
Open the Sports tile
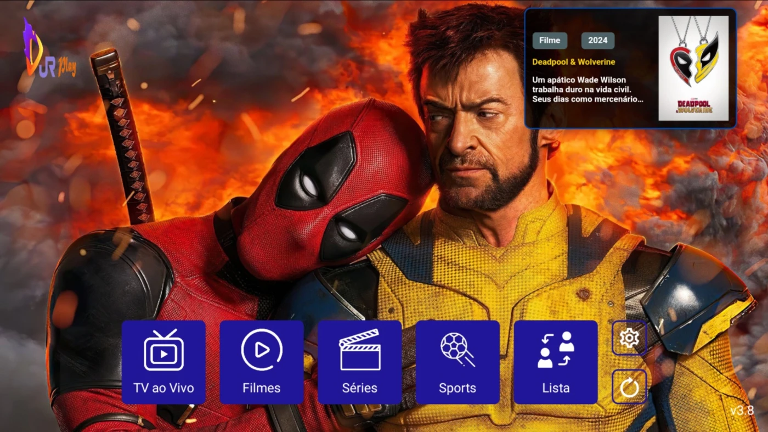pyautogui.click(x=458, y=362)
